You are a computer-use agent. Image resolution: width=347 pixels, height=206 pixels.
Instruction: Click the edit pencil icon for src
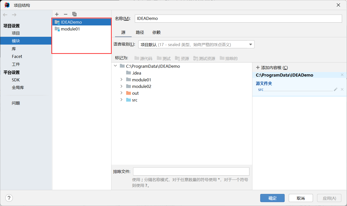pos(335,89)
